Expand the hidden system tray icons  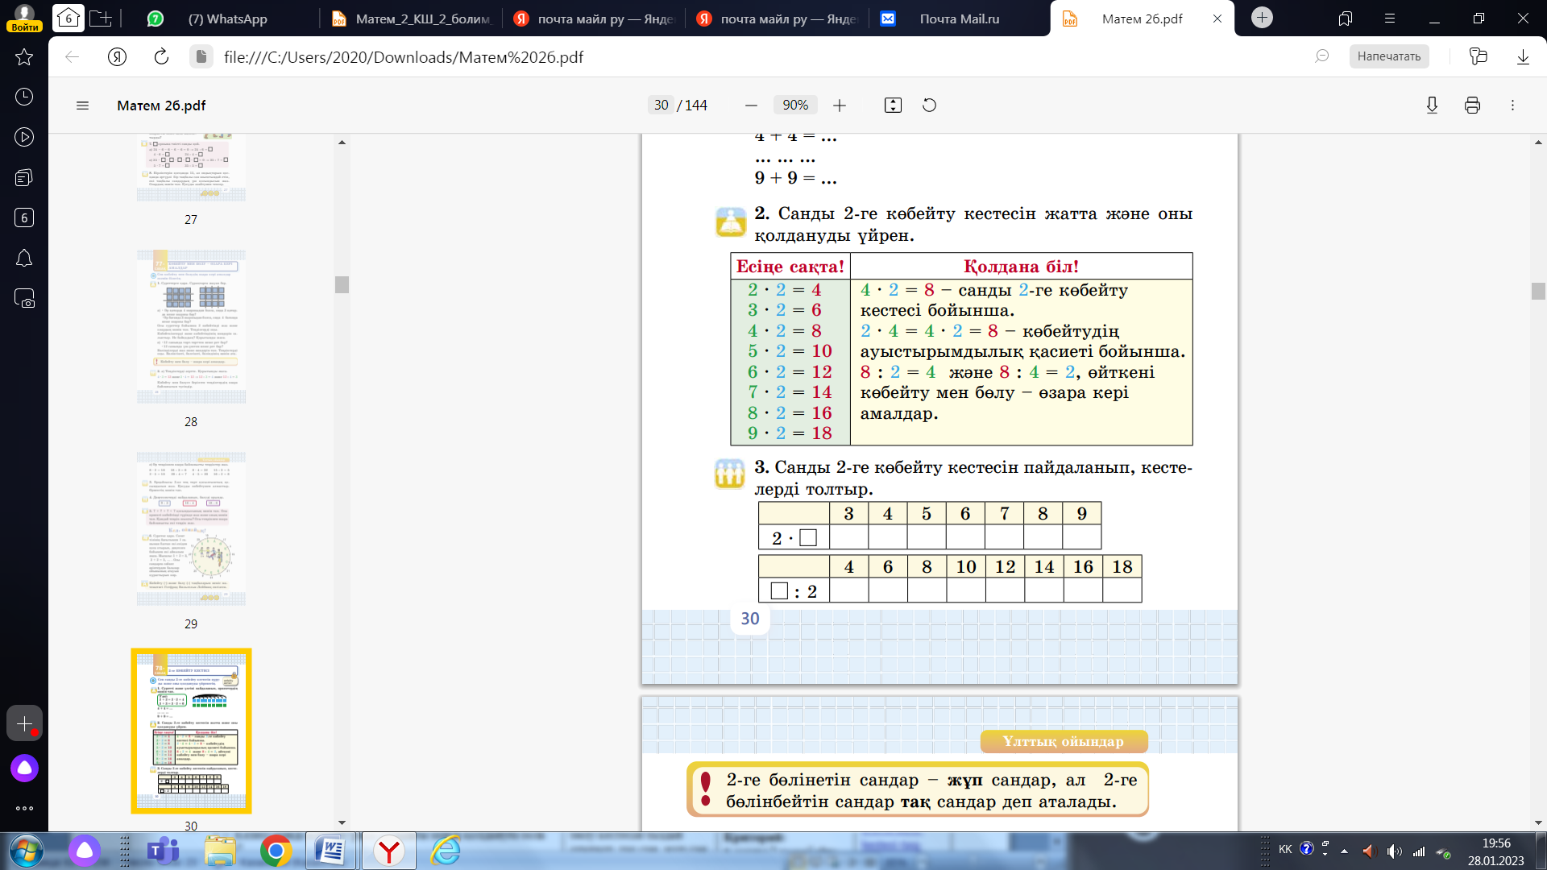[1344, 851]
